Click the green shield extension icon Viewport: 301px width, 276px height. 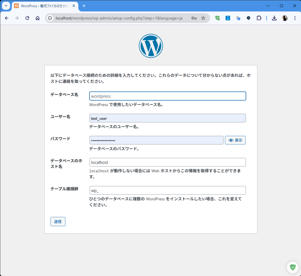(218, 18)
